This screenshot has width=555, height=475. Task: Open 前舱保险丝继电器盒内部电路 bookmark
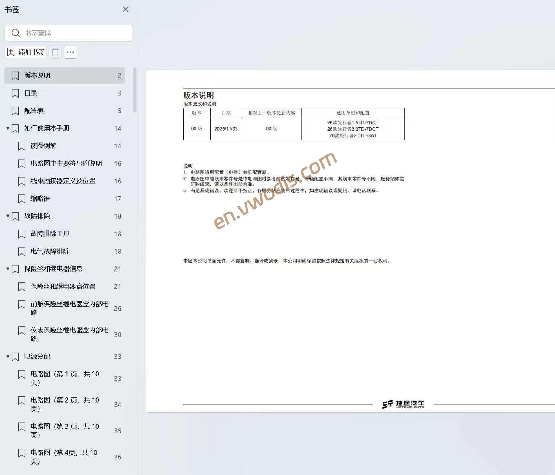[69, 308]
